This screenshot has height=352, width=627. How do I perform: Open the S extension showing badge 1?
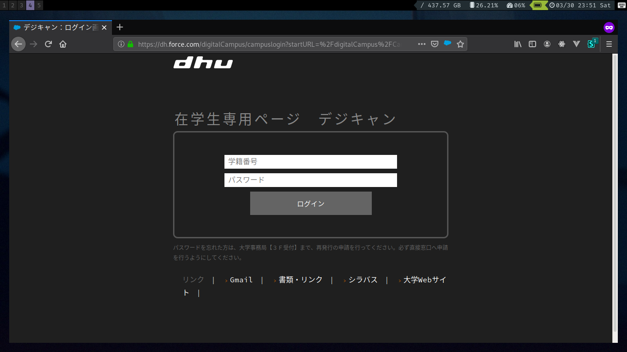(x=592, y=44)
